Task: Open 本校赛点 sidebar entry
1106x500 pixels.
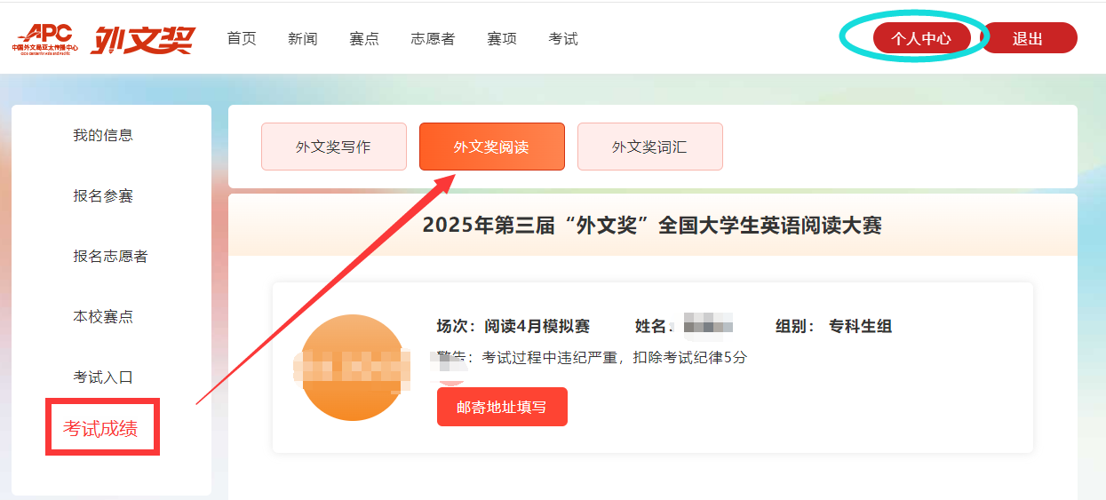Action: [x=103, y=316]
